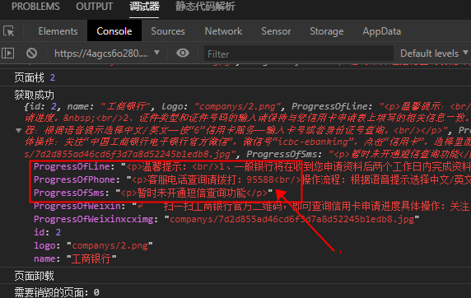Select the Console panel tab
471x298 pixels.
click(114, 31)
